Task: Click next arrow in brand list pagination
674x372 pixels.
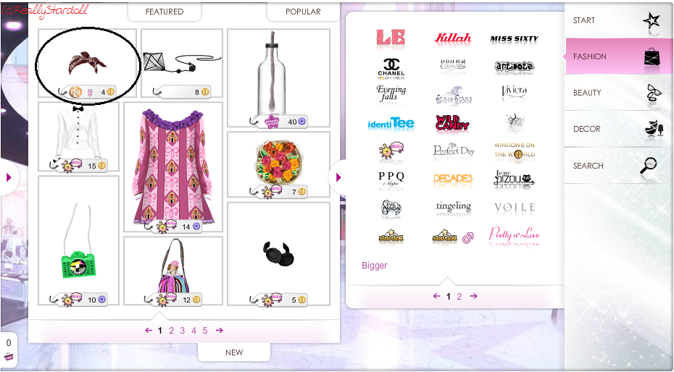Action: tap(474, 295)
